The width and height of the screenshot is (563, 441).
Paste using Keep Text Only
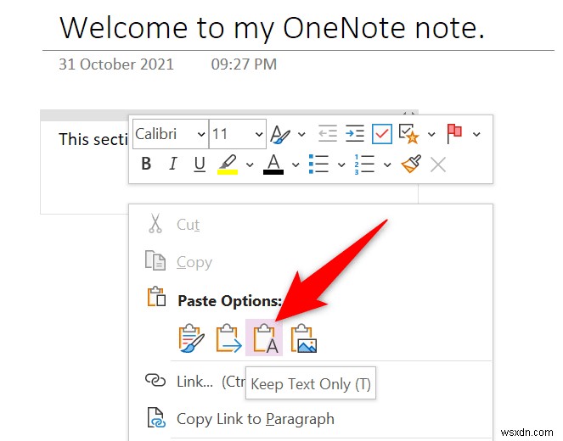(x=264, y=338)
